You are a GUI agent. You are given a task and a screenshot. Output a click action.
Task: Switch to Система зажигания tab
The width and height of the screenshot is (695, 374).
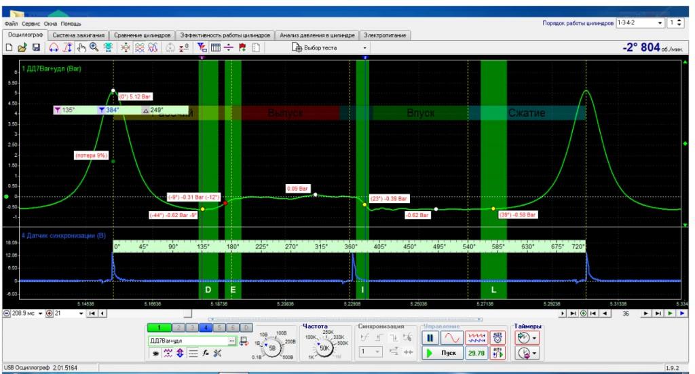click(79, 35)
